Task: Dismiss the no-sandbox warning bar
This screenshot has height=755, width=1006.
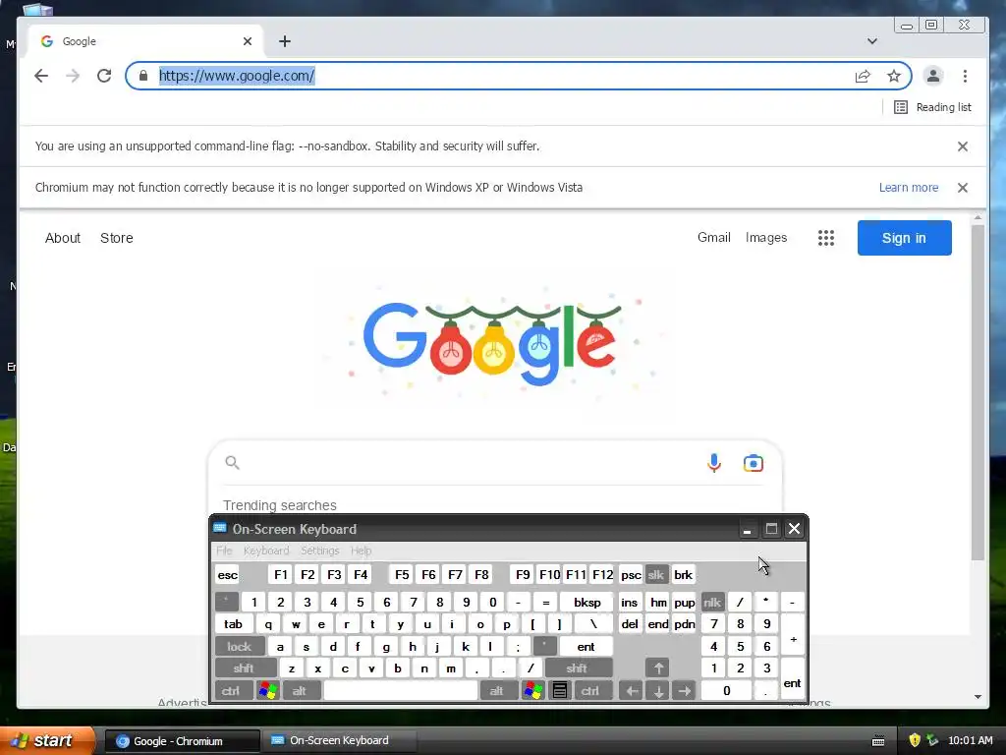Action: point(963,146)
